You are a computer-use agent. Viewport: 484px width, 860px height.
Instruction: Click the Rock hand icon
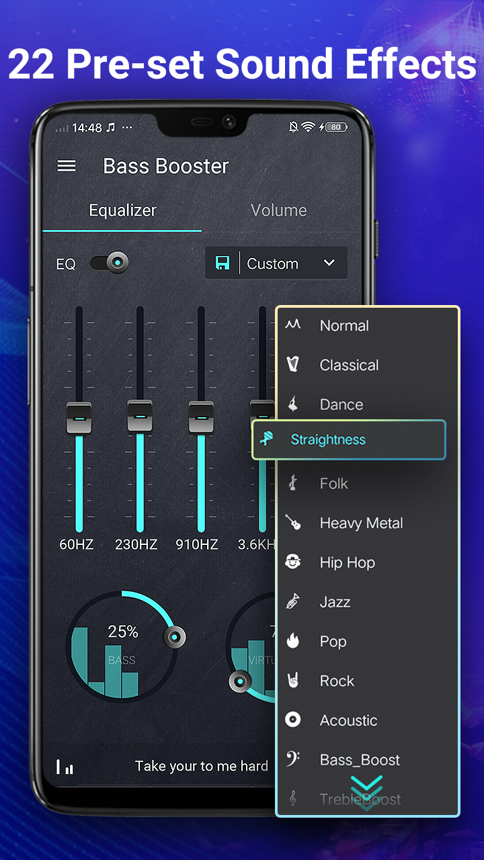(292, 681)
